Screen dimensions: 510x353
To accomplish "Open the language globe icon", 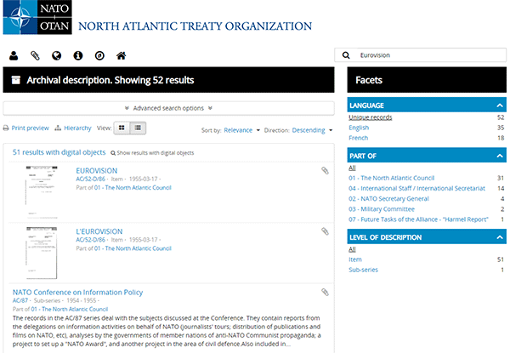I will click(x=57, y=55).
